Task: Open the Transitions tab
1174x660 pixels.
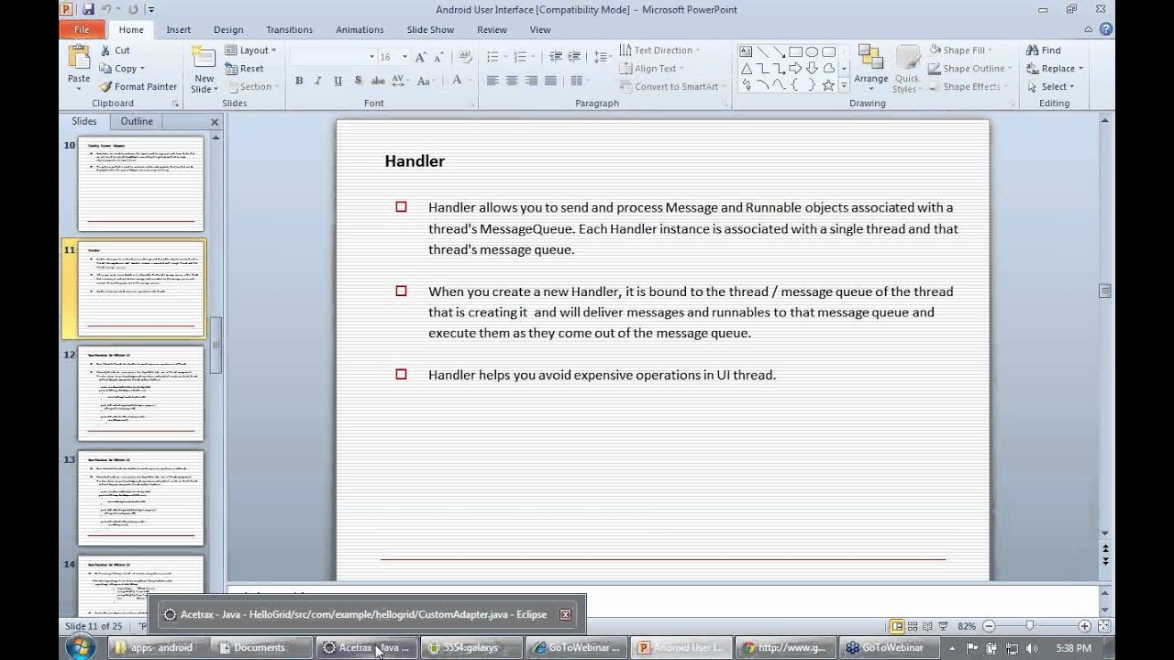Action: pyautogui.click(x=289, y=29)
